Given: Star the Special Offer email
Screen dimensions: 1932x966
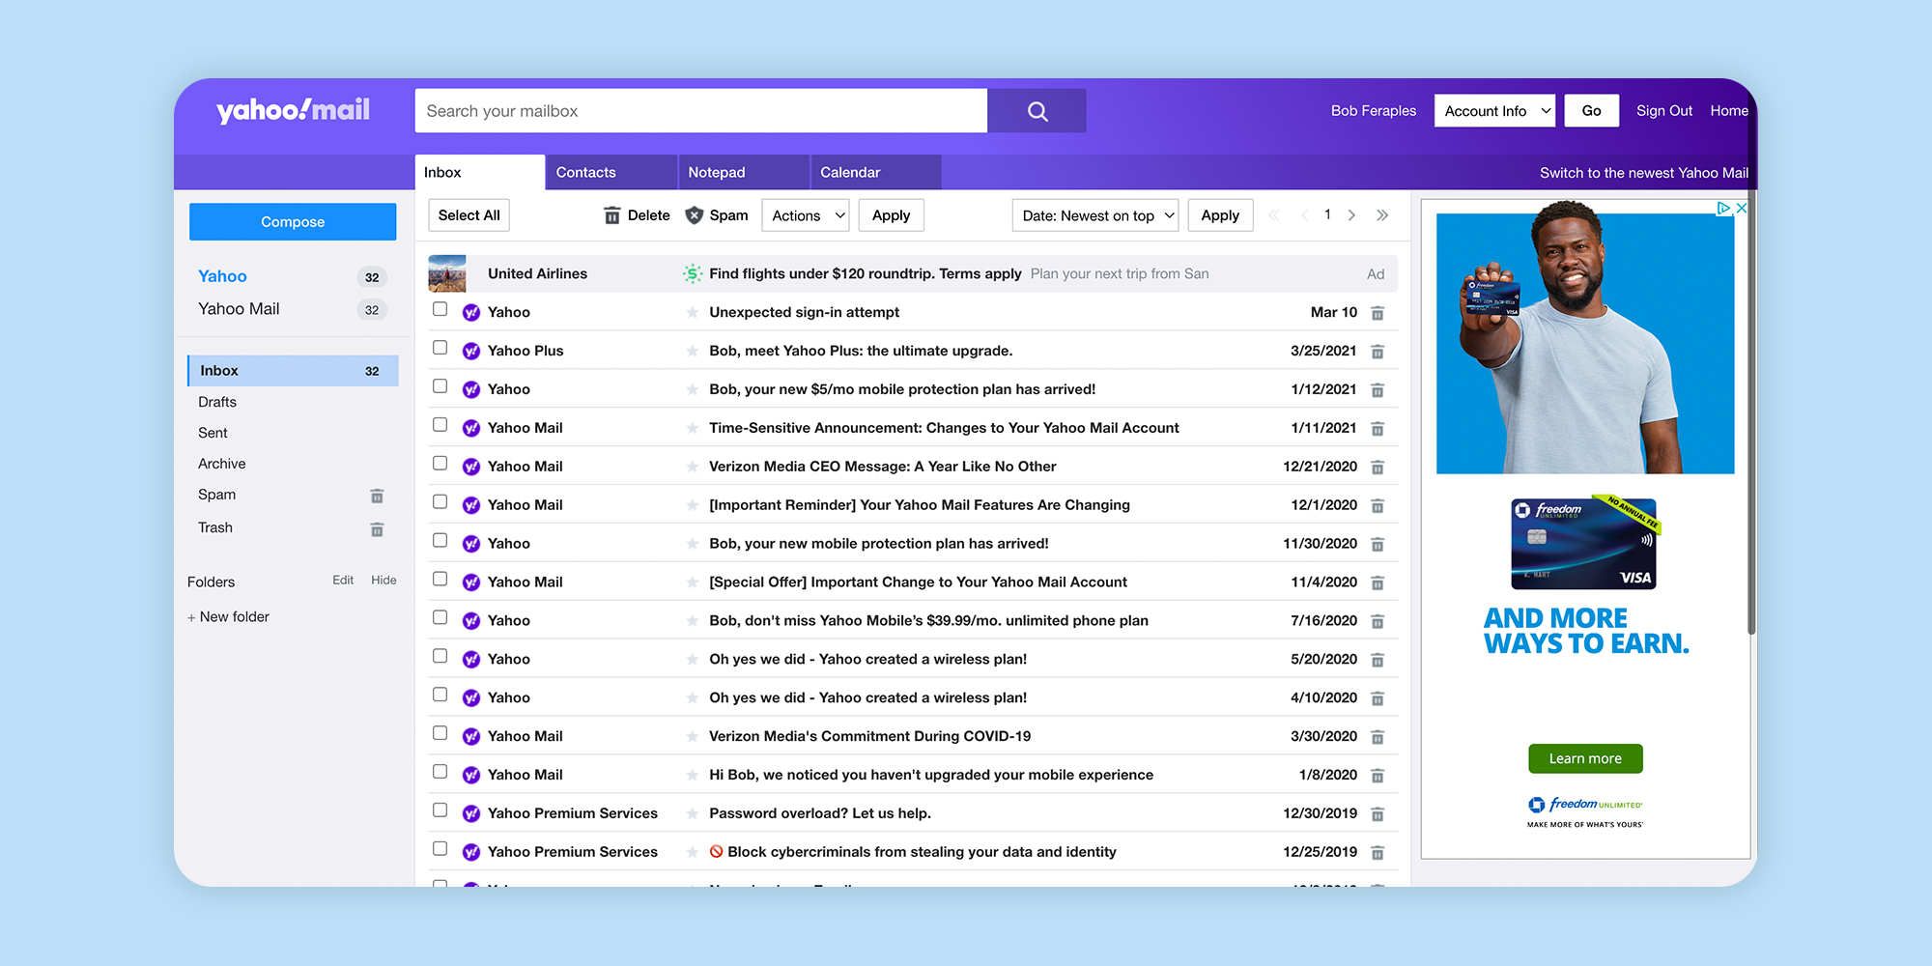Looking at the screenshot, I should pyautogui.click(x=692, y=582).
